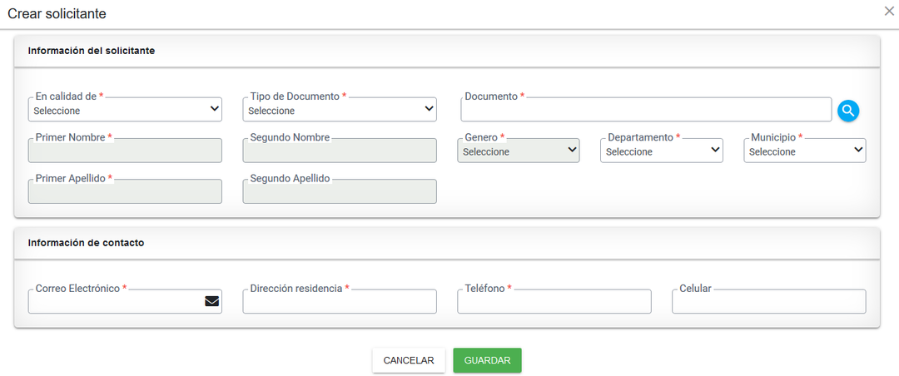
Task: Expand the Departamento dropdown
Action: pos(661,151)
